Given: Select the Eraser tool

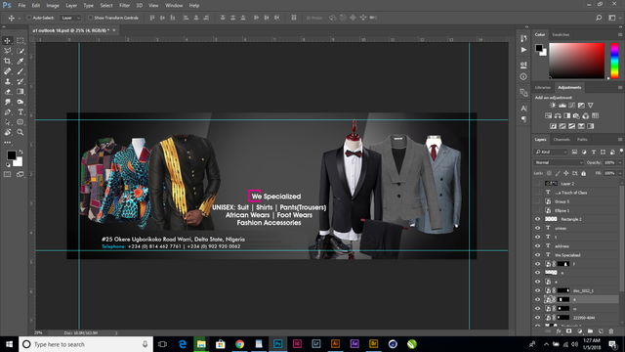Looking at the screenshot, I should (7, 91).
